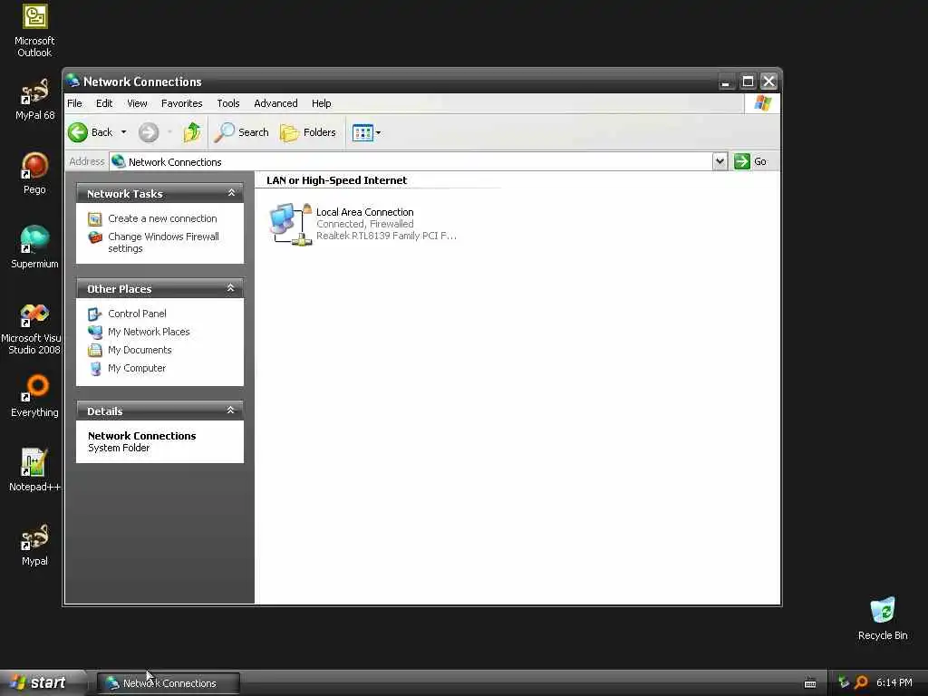Select the Notepad++ desktop shortcut
Screen dimensions: 928x696
tap(34, 470)
